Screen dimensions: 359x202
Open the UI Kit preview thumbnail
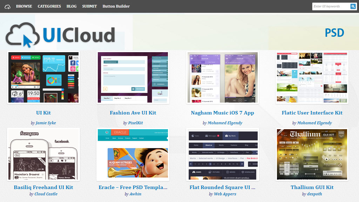coord(43,77)
